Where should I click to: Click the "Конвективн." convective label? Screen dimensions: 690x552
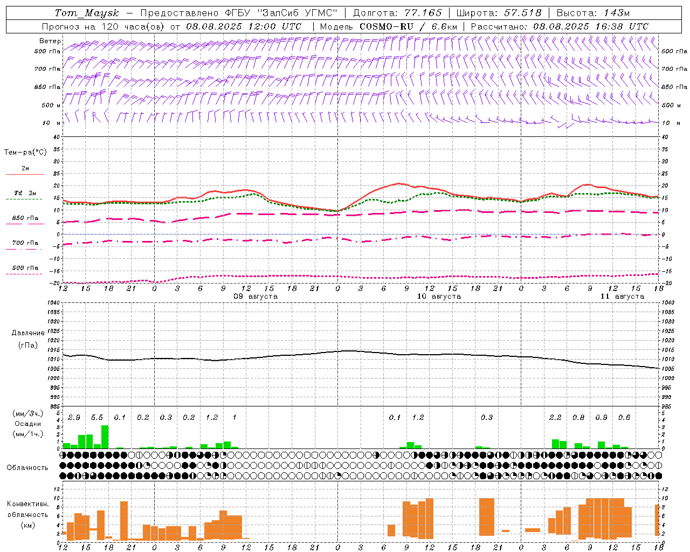tap(28, 504)
